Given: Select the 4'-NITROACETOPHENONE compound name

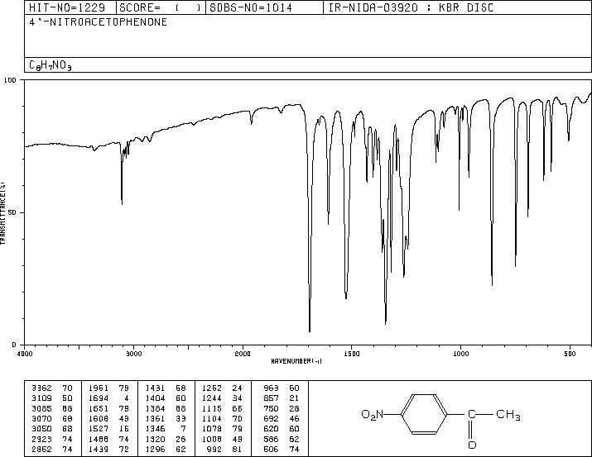Looking at the screenshot, I should (x=99, y=22).
